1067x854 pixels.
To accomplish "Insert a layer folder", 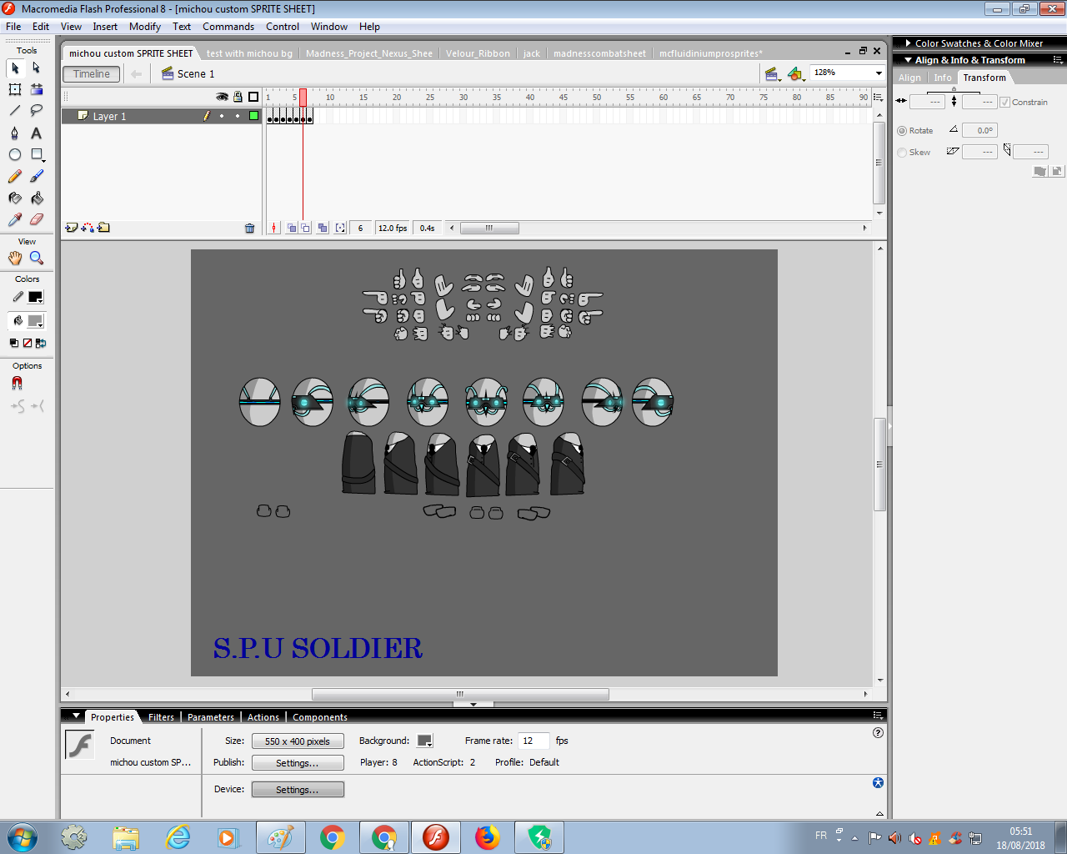I will coord(103,228).
